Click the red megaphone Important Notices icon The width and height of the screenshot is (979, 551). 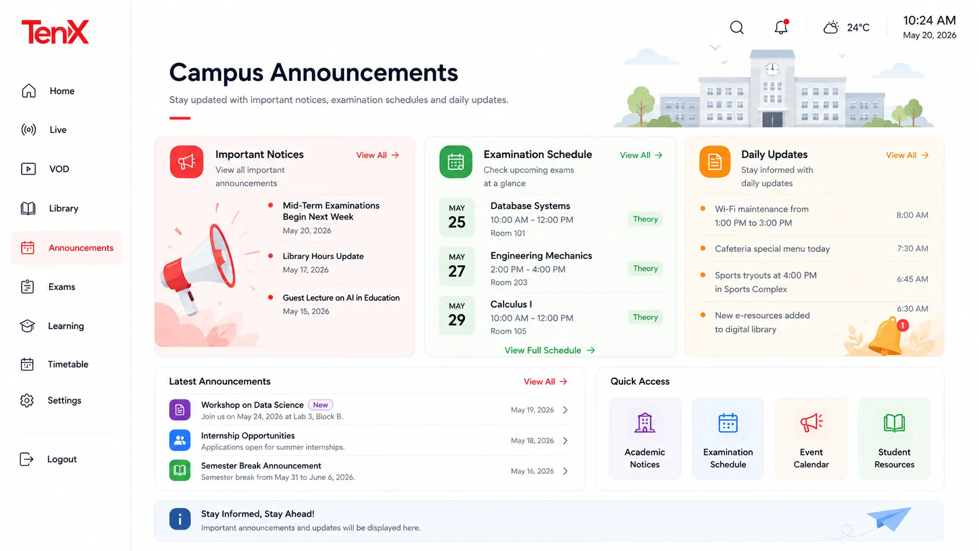pos(187,162)
